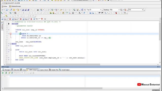The image size is (162, 91).
Task: Click the Lowercase text icon
Action: pyautogui.click(x=93, y=13)
